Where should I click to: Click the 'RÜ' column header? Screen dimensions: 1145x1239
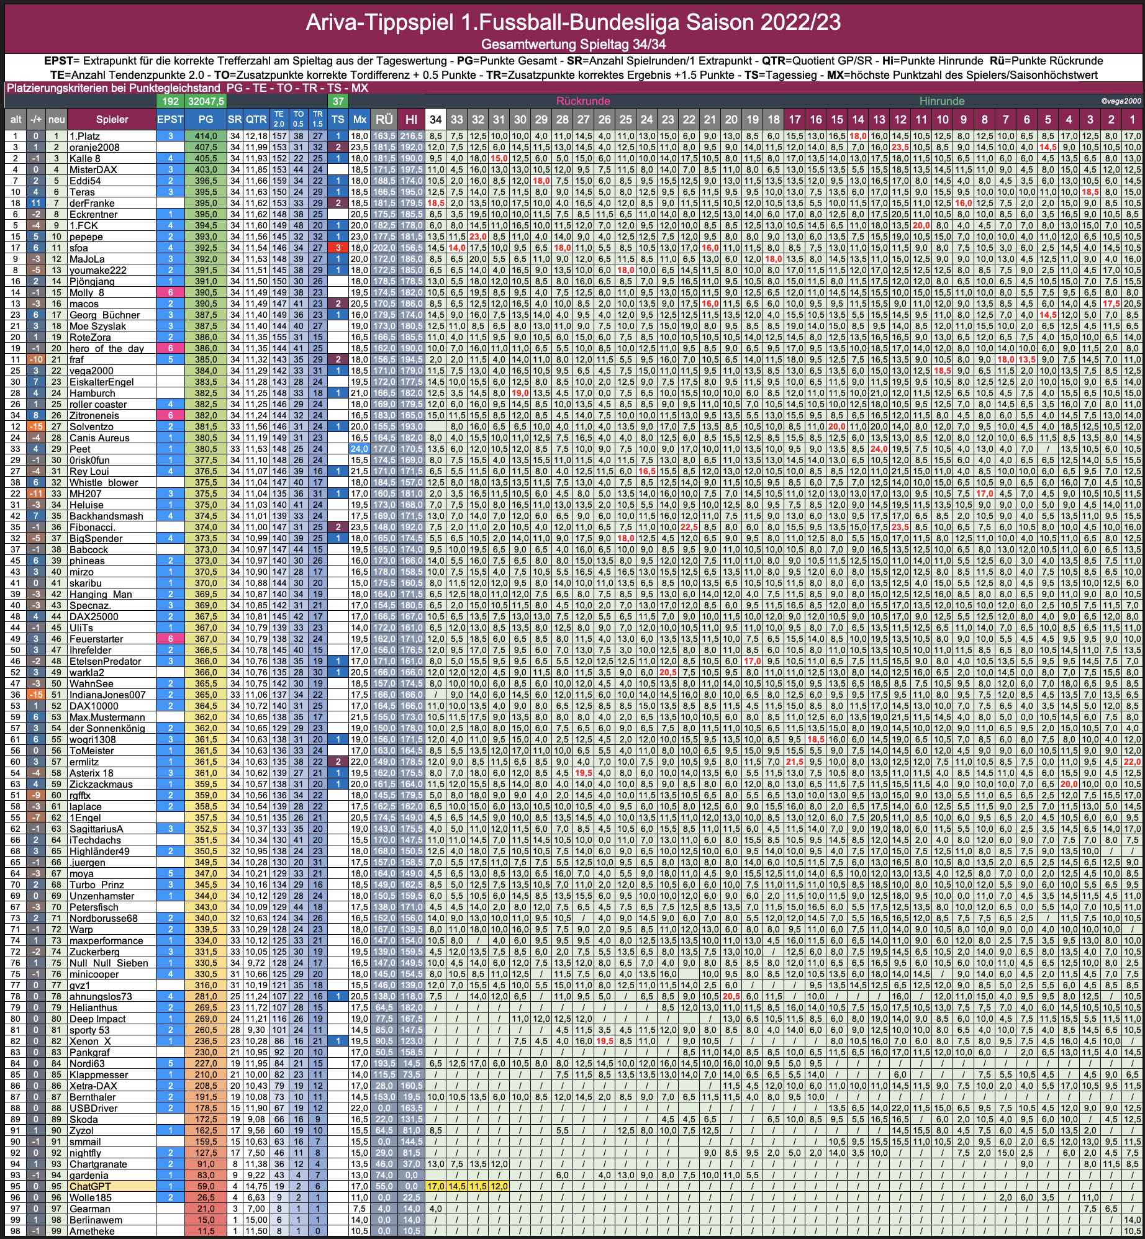pyautogui.click(x=384, y=119)
